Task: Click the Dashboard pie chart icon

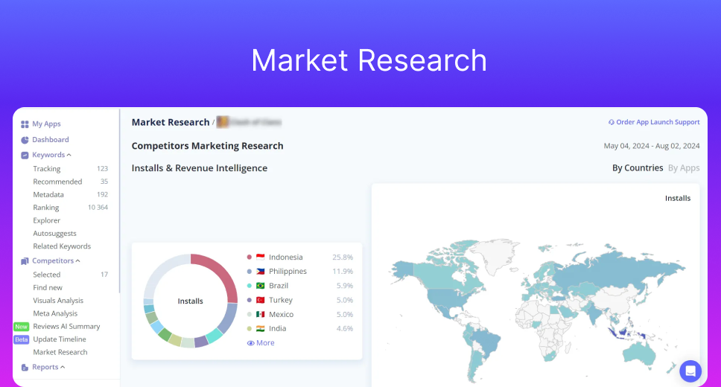Action: pyautogui.click(x=25, y=140)
